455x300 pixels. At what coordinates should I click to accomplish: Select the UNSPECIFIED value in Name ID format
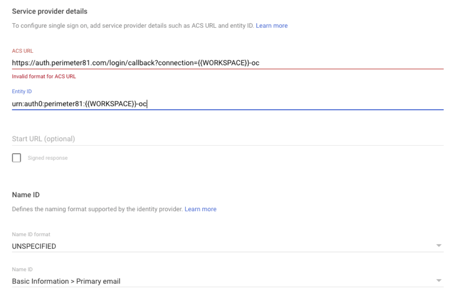coord(34,246)
